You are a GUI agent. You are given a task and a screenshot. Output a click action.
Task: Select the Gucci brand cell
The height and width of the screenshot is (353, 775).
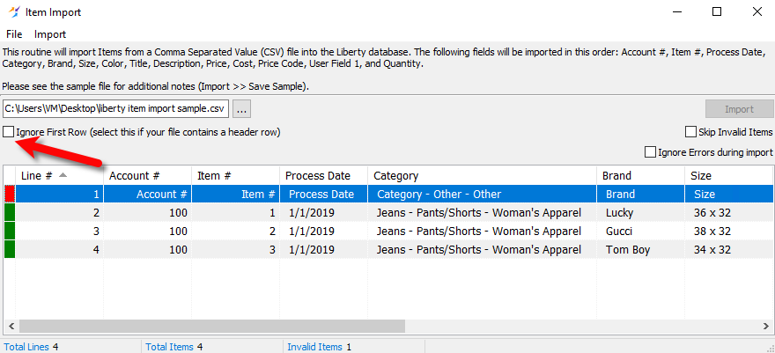coord(640,231)
